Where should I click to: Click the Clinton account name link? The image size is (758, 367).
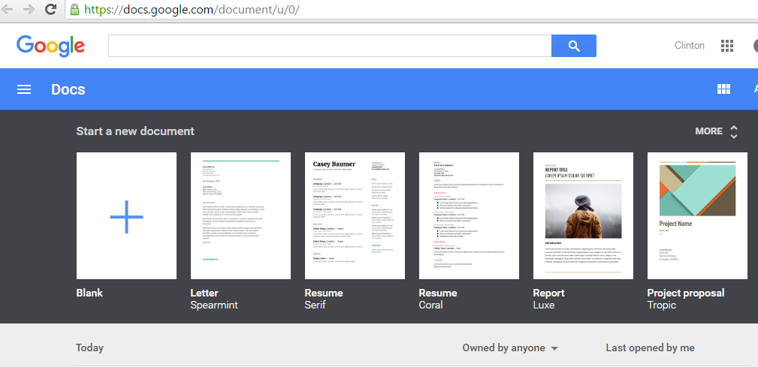[x=690, y=46]
